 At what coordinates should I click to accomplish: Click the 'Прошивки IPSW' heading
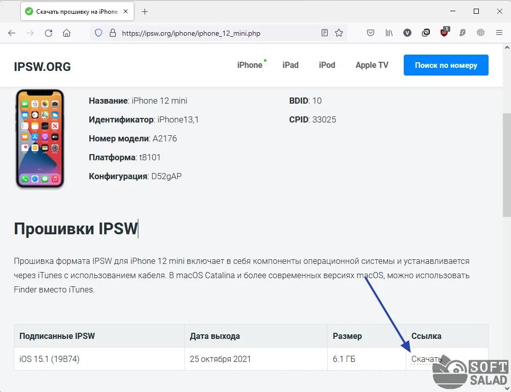[x=76, y=228]
